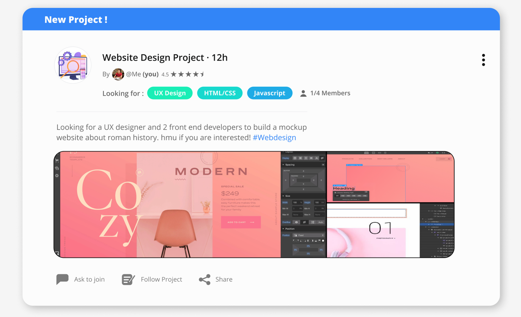Open the three-dot more options menu
The height and width of the screenshot is (317, 521).
pos(483,60)
